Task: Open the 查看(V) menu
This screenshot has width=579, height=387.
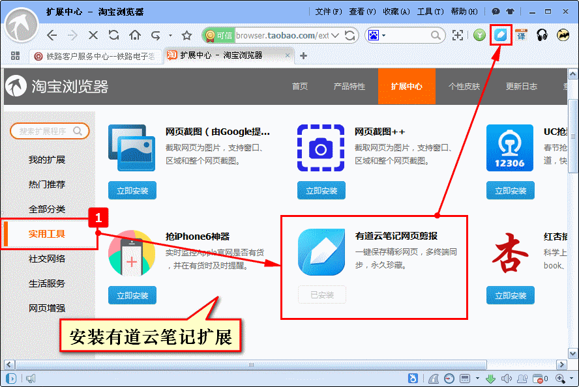Action: click(x=363, y=12)
